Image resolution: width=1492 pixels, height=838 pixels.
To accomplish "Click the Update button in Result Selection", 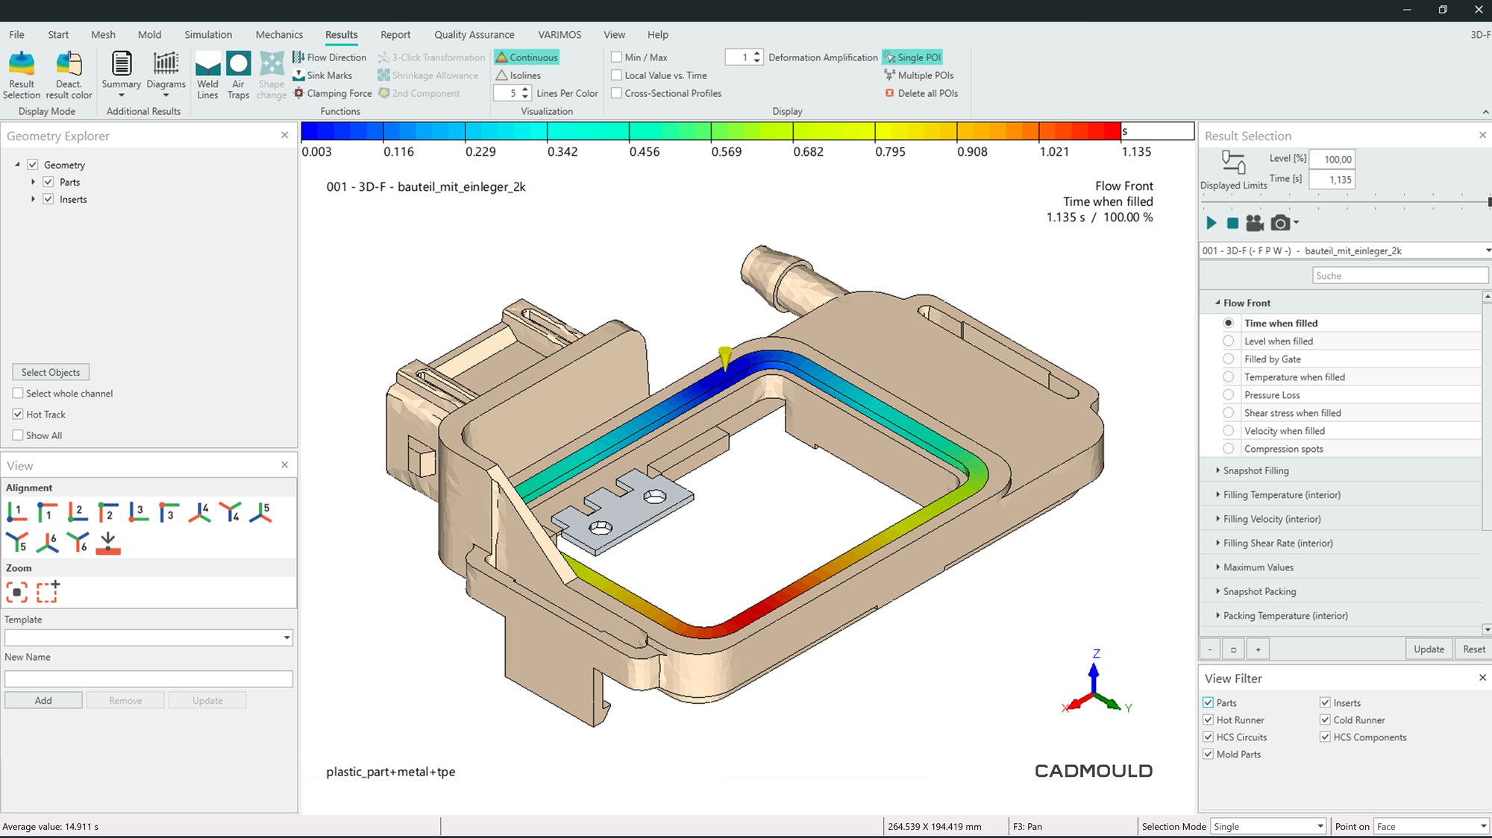I will tap(1428, 649).
